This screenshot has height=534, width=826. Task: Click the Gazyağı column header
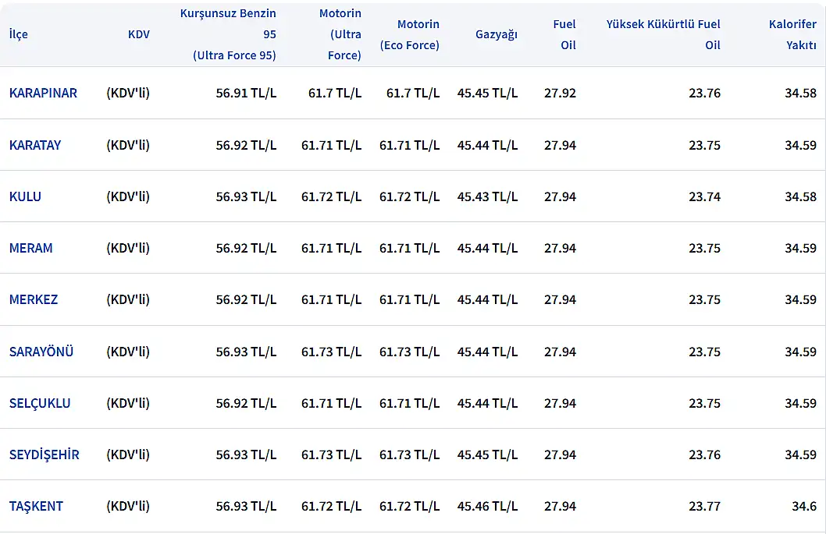click(496, 34)
